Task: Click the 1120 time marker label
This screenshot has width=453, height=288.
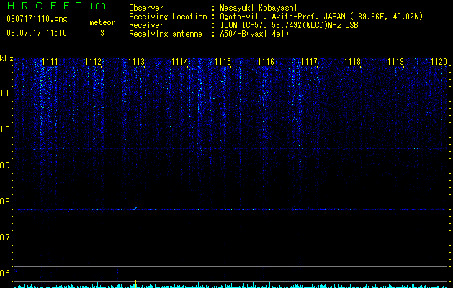Action: coord(439,62)
